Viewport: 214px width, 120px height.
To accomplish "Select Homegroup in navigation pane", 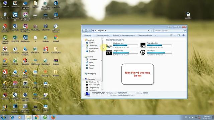I will pyautogui.click(x=90, y=74).
